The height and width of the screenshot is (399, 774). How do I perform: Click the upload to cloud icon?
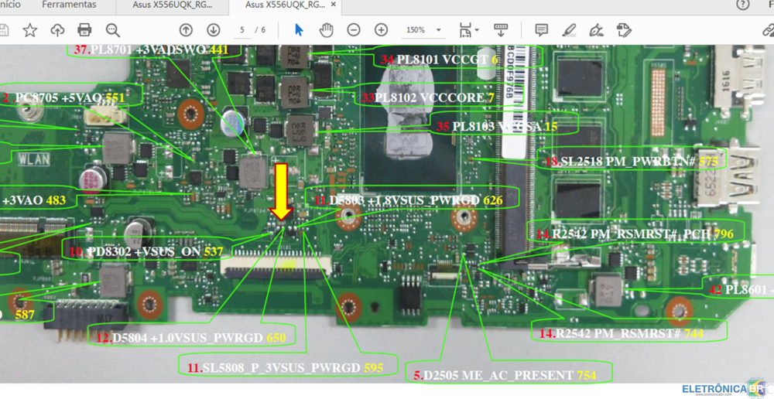57,30
